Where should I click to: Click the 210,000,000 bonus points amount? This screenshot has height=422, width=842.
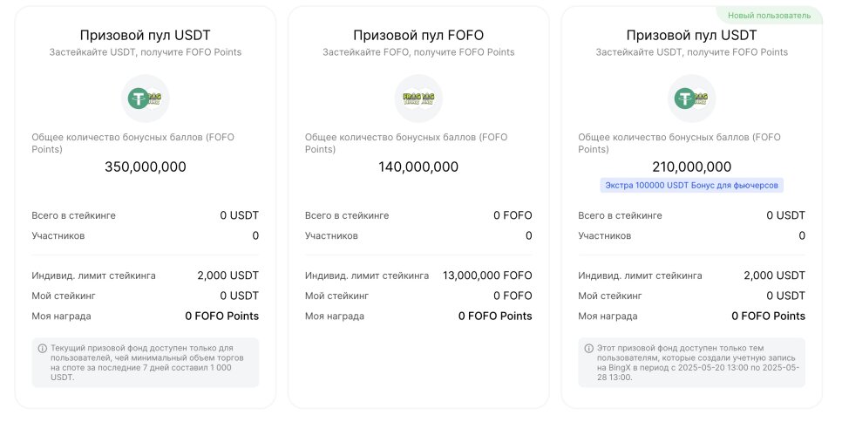[x=692, y=167]
